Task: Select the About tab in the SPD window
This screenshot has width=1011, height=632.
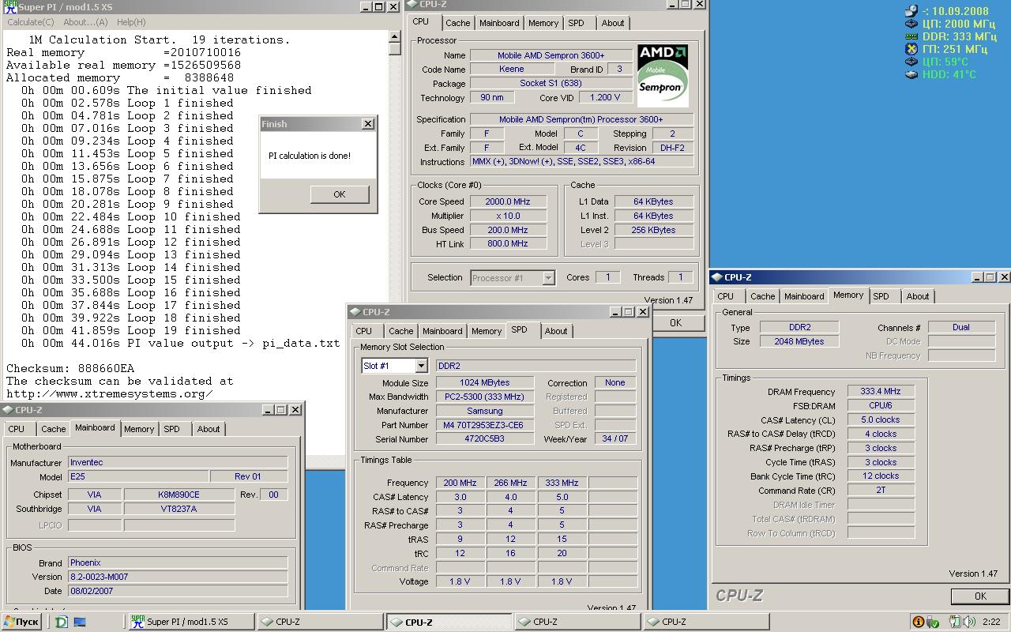Action: point(556,331)
